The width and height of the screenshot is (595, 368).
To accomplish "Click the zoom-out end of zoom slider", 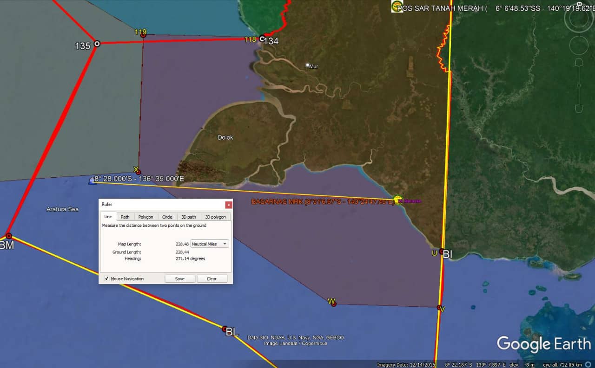I will [x=579, y=109].
